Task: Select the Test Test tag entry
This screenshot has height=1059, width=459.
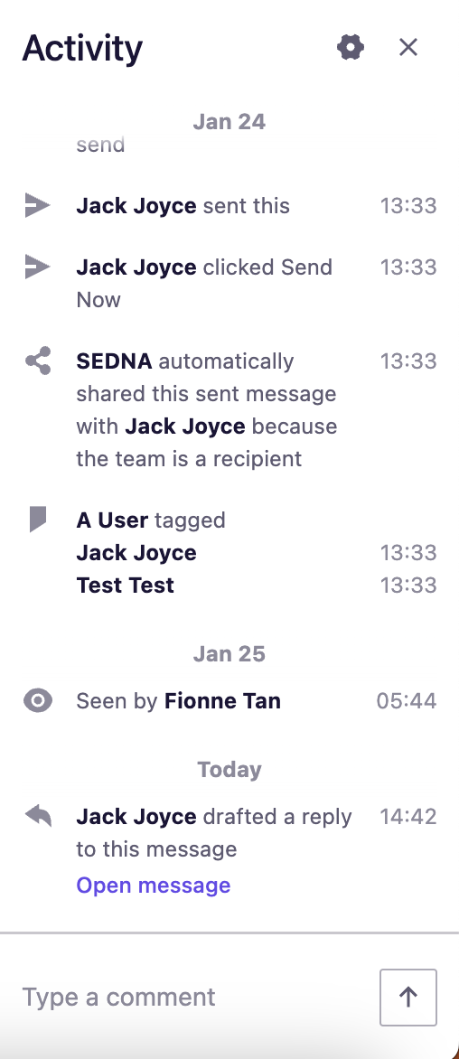Action: 126,585
